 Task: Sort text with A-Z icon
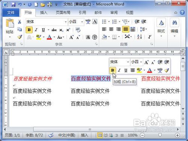139,37
